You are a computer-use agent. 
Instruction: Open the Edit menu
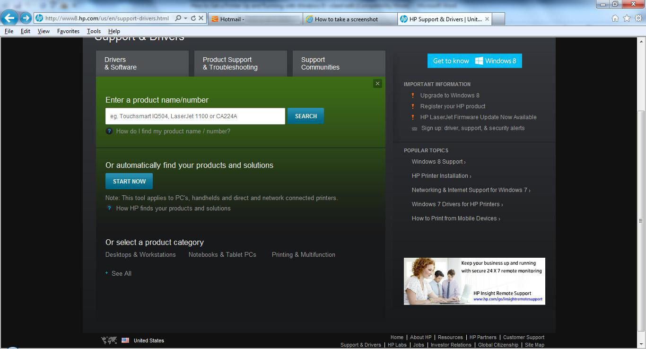25,31
